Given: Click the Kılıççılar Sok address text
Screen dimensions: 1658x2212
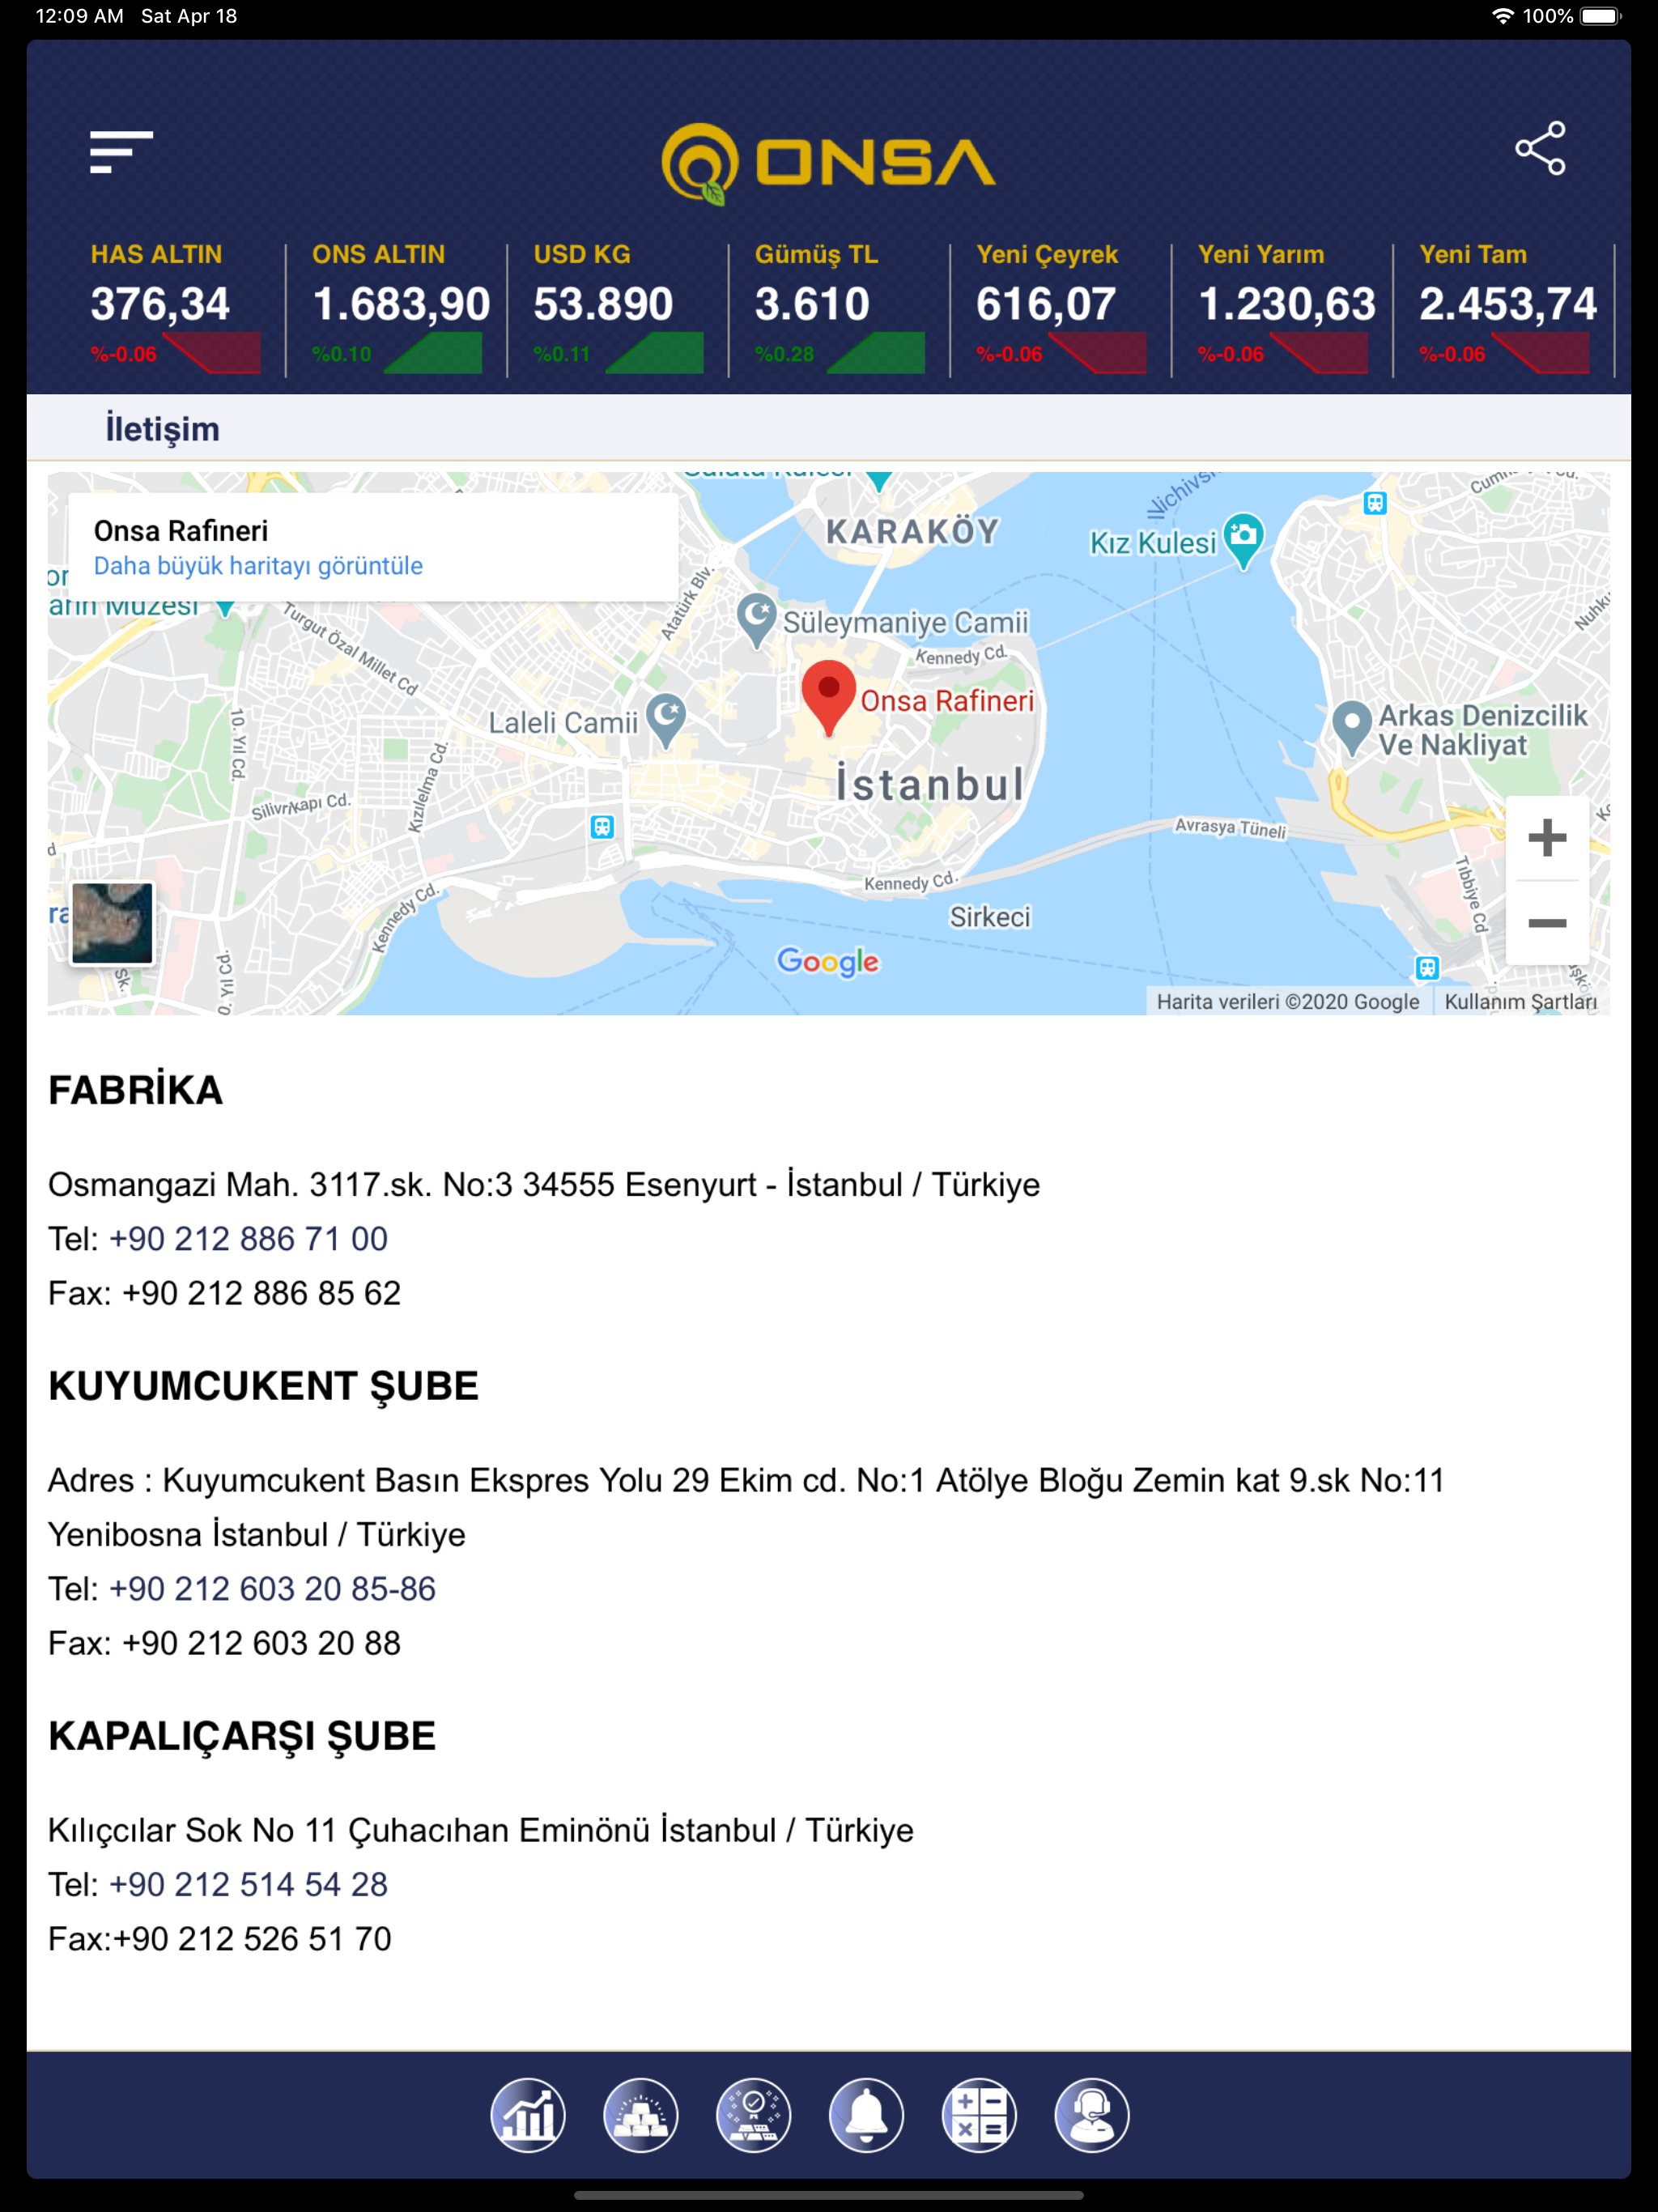Looking at the screenshot, I should coord(481,1831).
